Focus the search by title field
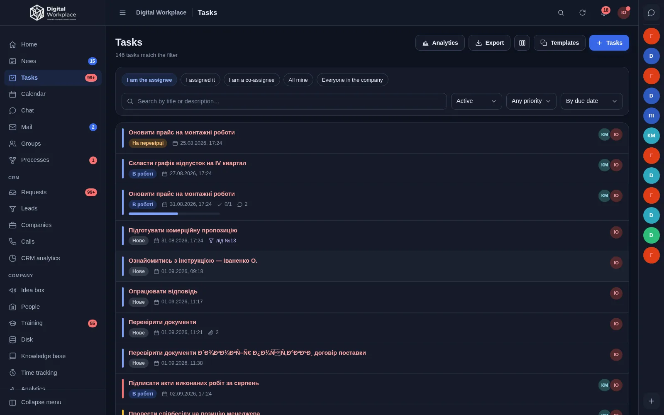The height and width of the screenshot is (415, 664). (x=284, y=101)
